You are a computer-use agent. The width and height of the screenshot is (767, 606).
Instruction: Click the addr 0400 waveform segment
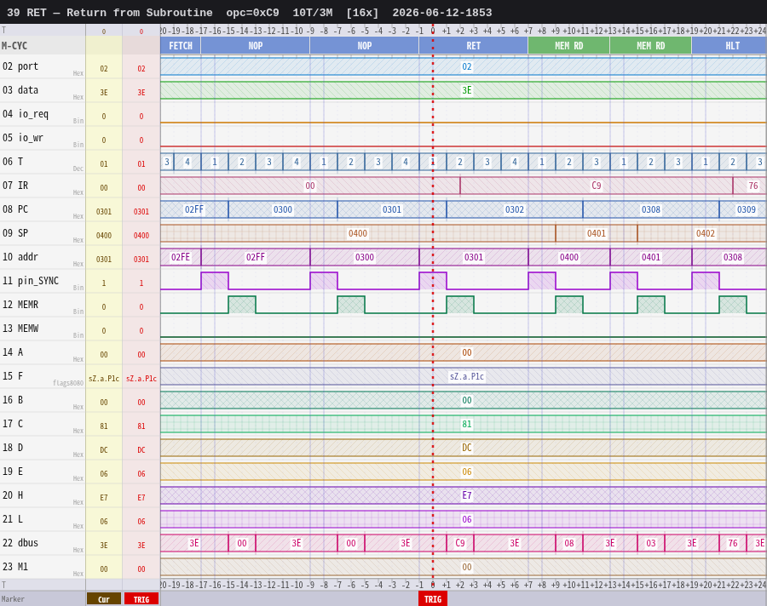click(x=569, y=258)
